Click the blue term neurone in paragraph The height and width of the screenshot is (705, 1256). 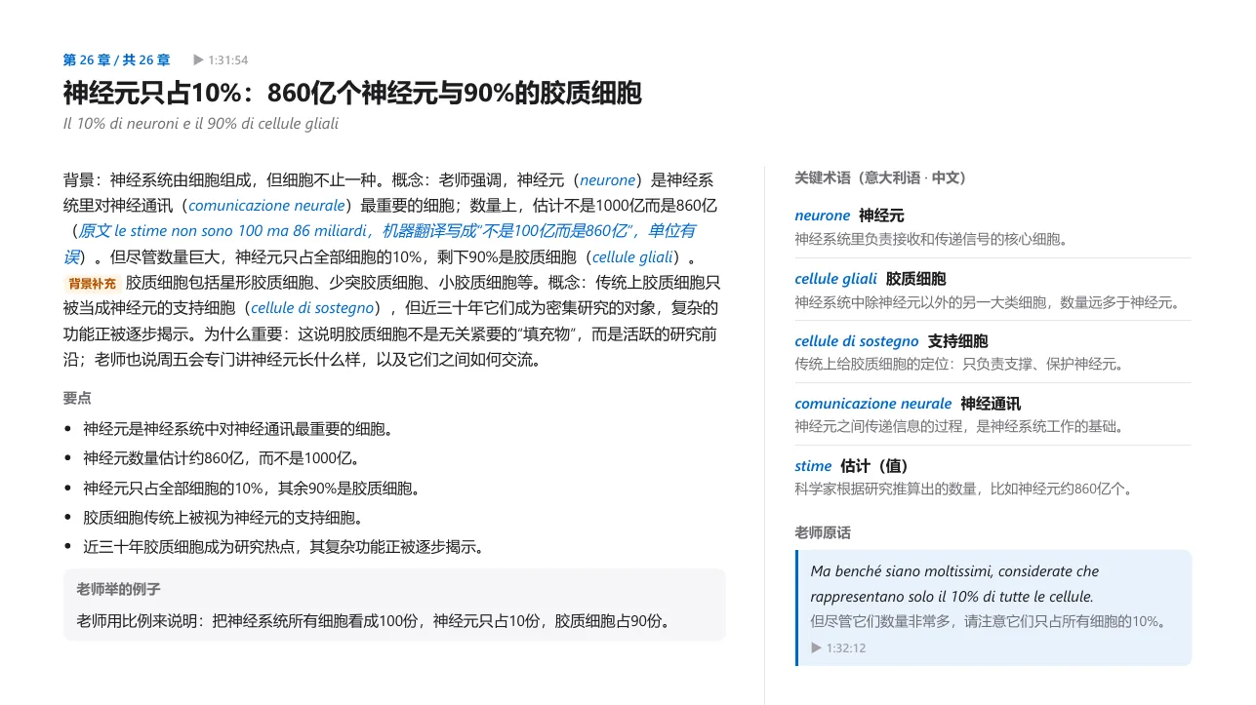coord(607,180)
